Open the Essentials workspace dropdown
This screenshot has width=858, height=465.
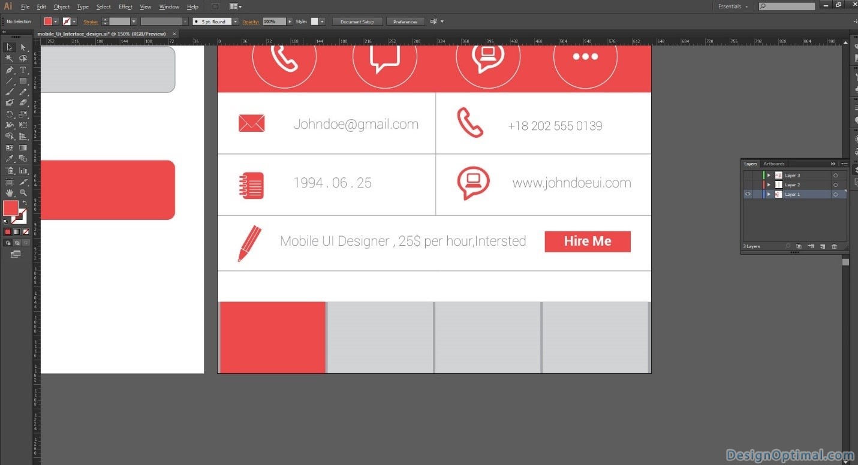click(x=733, y=7)
